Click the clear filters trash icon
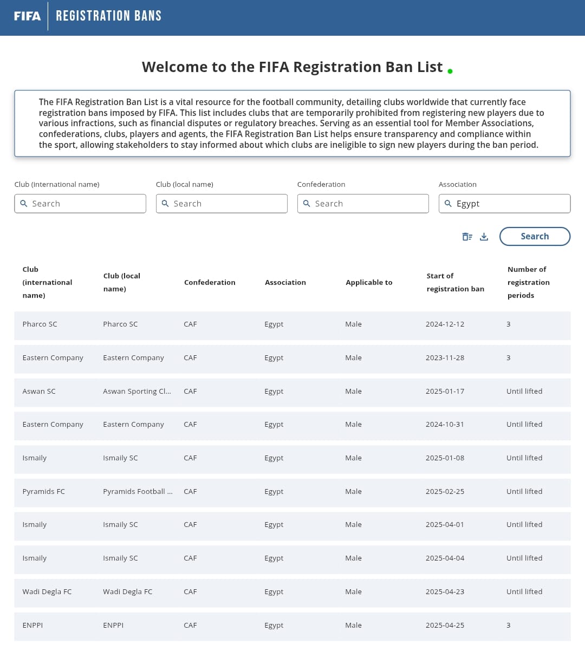Image resolution: width=585 pixels, height=651 pixels. tap(467, 237)
